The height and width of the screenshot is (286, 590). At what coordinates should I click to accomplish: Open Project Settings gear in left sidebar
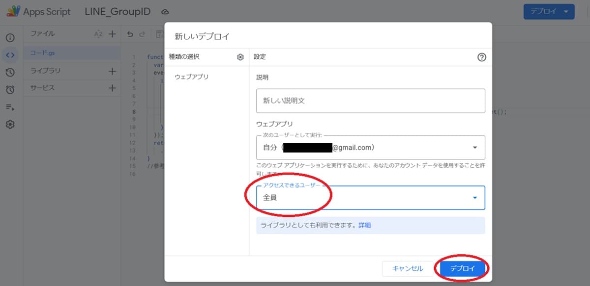[10, 125]
